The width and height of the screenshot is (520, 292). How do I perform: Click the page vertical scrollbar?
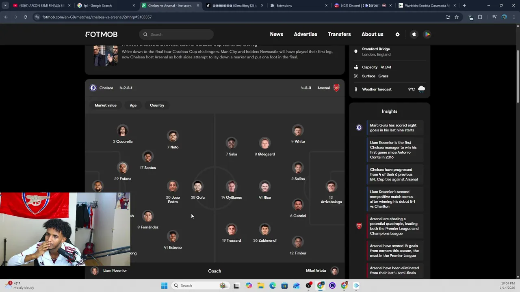[518, 77]
